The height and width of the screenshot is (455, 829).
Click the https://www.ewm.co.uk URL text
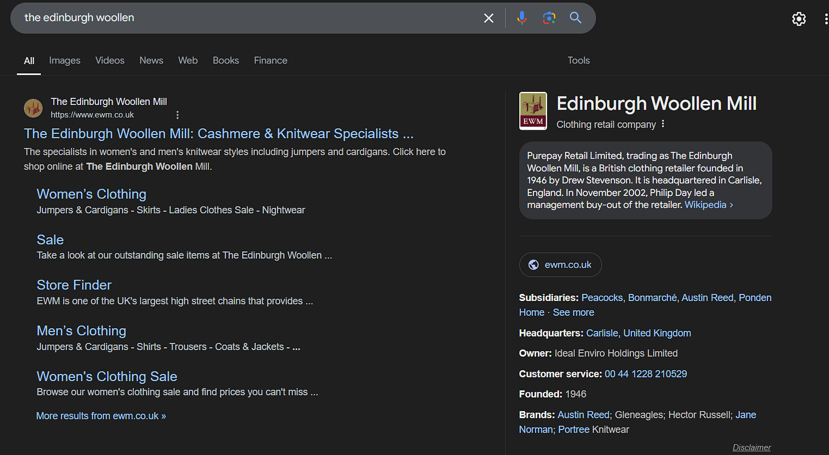92,115
